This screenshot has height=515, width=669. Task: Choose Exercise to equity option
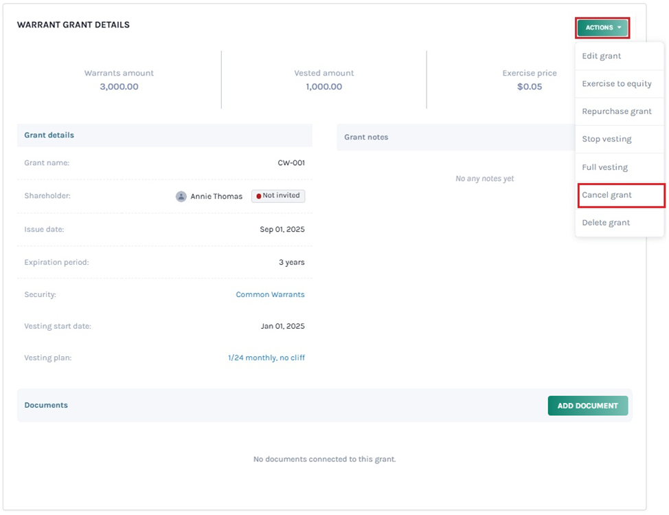[616, 84]
